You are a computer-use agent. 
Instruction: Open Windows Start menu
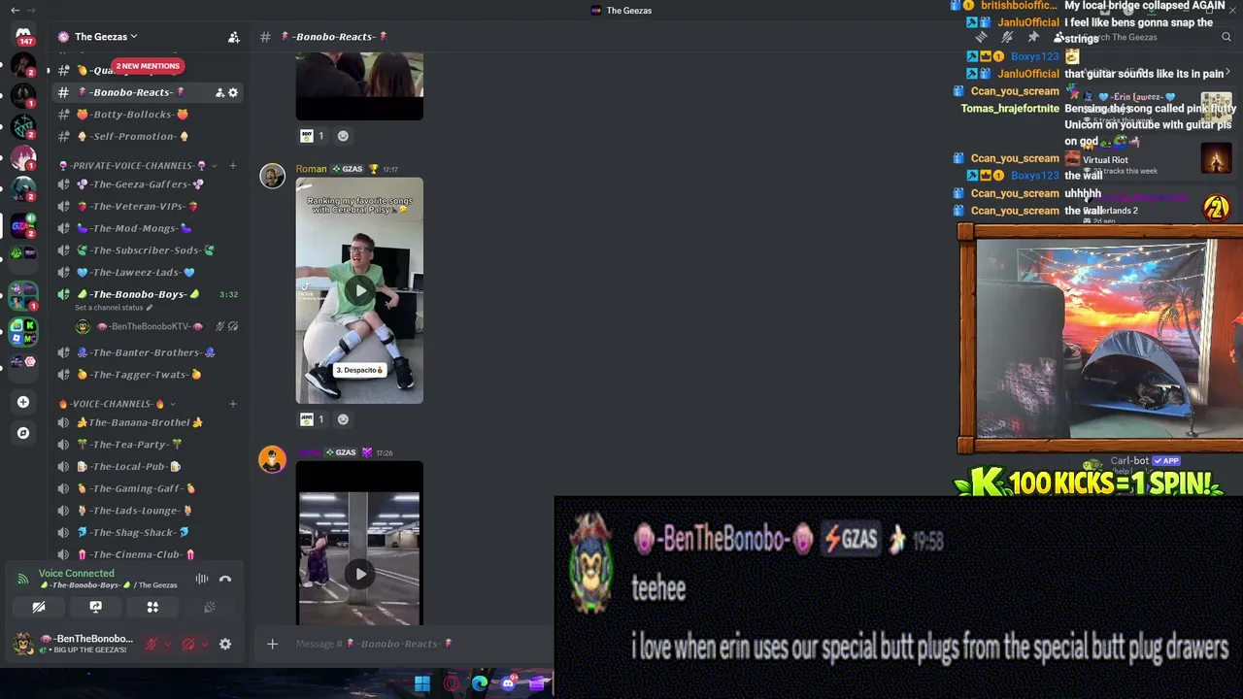pos(422,683)
